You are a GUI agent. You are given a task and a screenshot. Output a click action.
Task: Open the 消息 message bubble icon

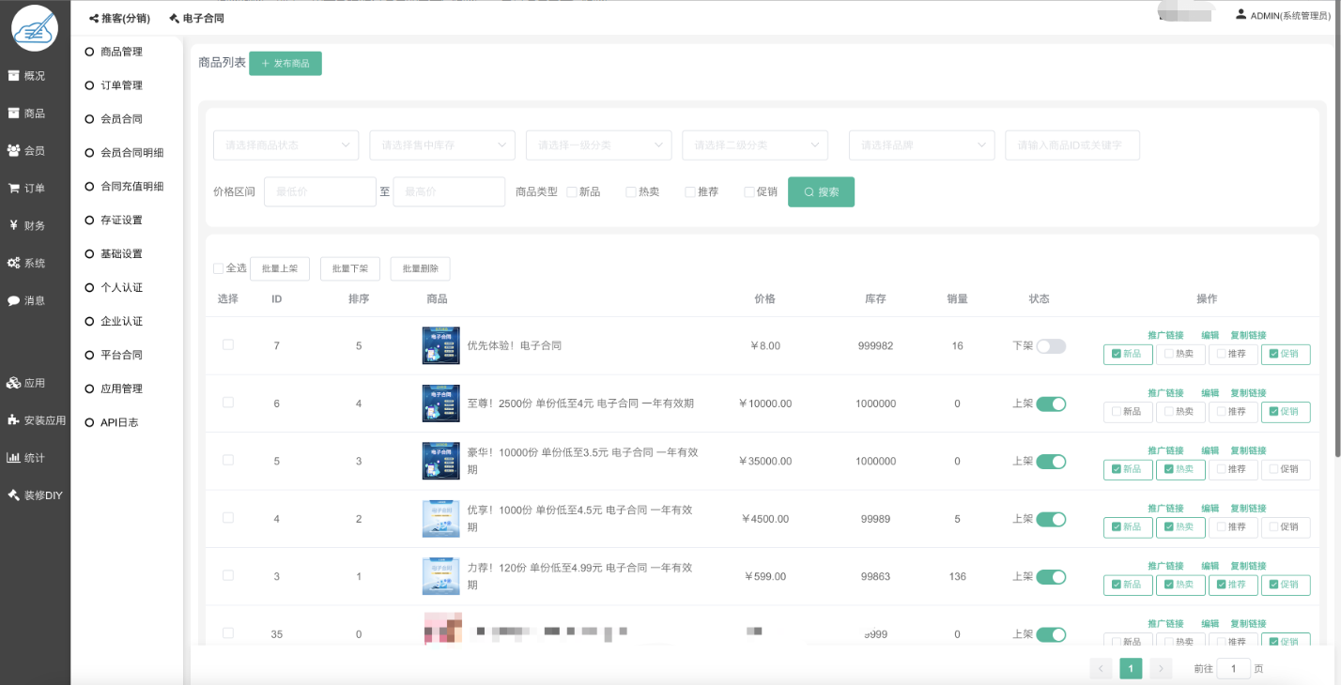click(x=14, y=300)
